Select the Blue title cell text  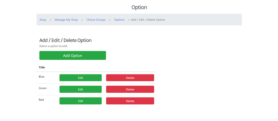point(41,77)
